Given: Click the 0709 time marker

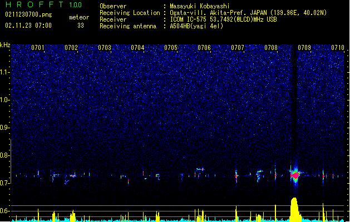Looking at the screenshot, I should pos(304,48).
